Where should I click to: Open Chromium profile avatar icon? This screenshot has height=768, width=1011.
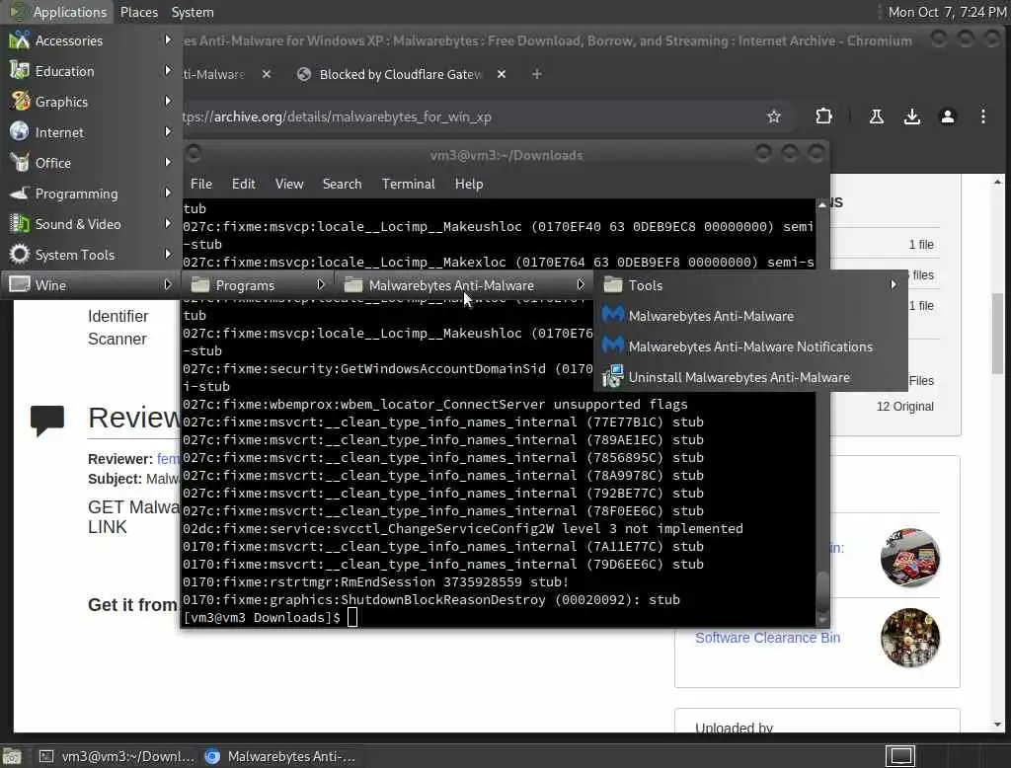[947, 116]
